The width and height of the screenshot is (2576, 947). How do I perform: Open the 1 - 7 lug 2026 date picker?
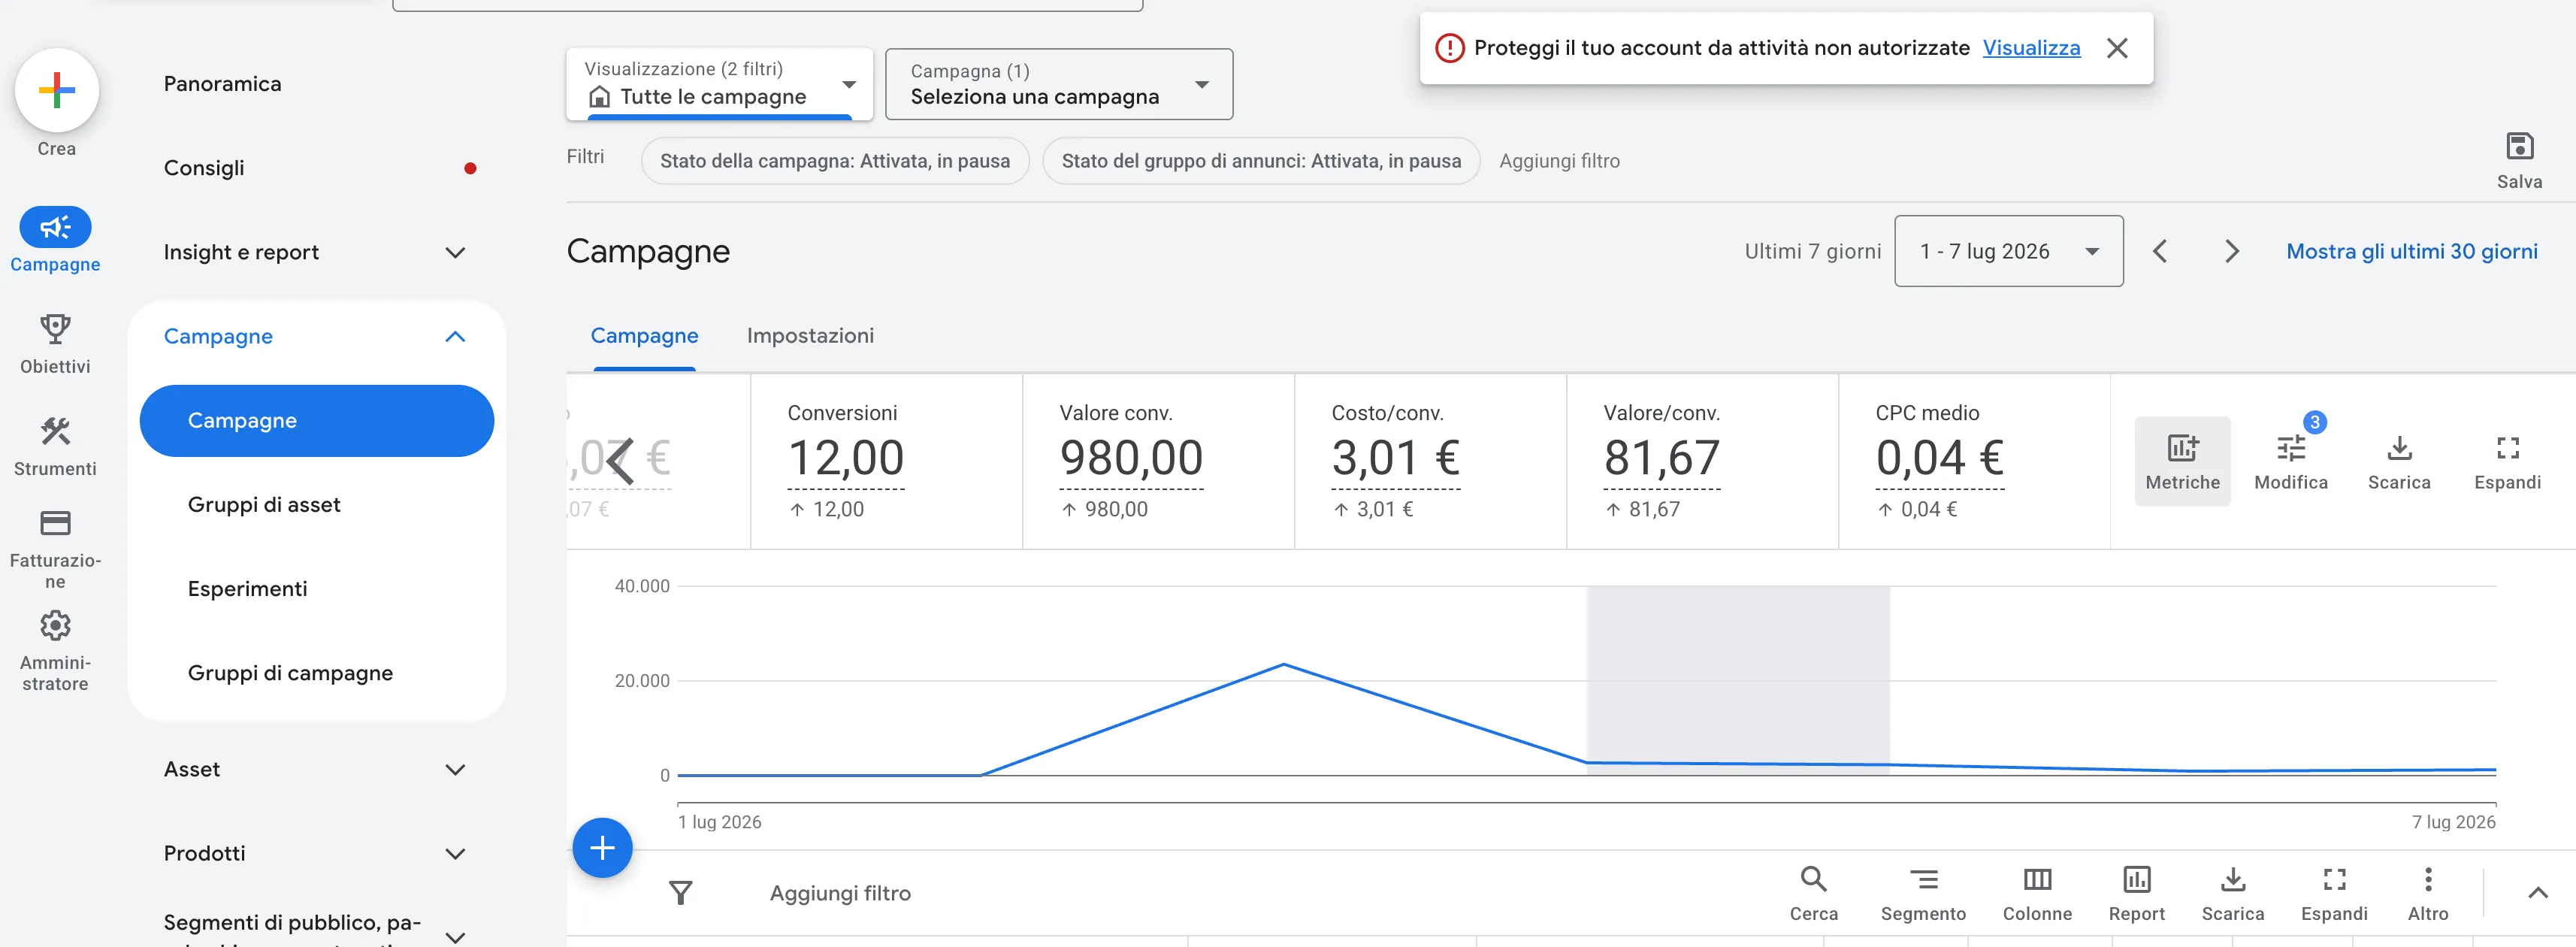pos(2008,251)
